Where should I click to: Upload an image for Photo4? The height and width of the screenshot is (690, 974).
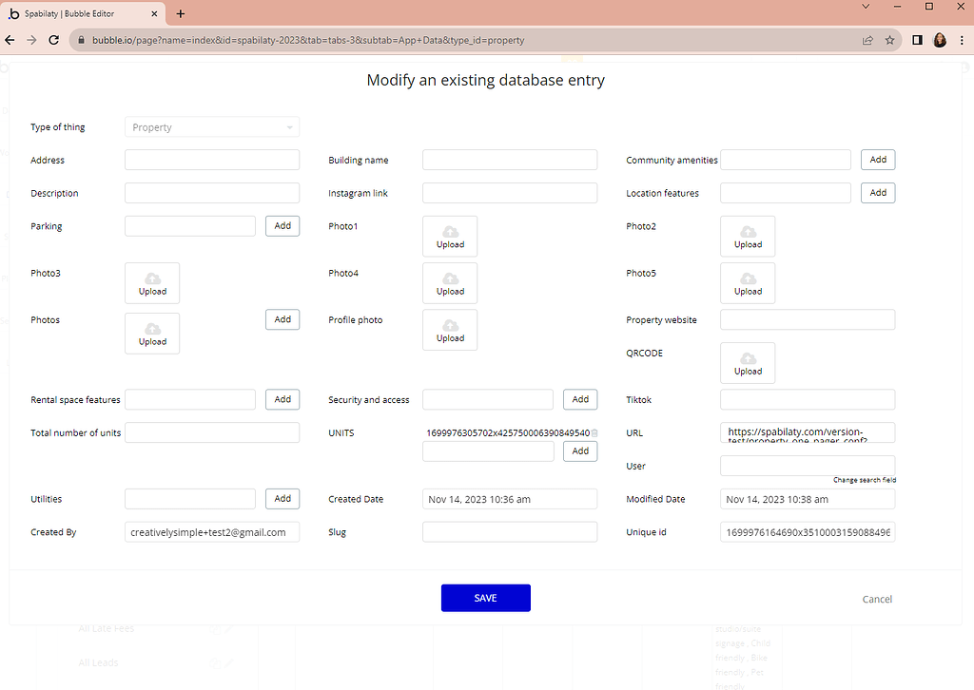449,282
